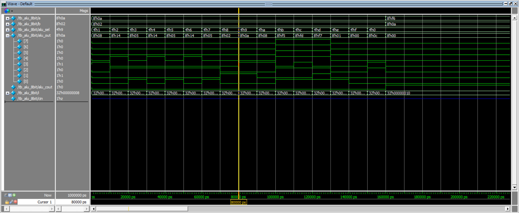The height and width of the screenshot is (213, 519).
Task: Delete Cursor 1 with red minus icon
Action: click(15, 202)
